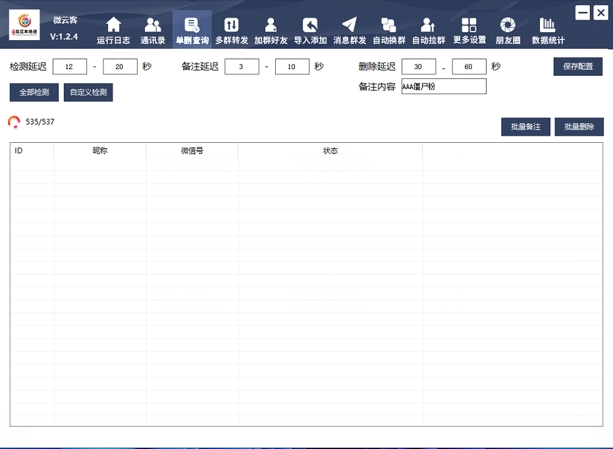
Task: Click the 批量备注 button
Action: [525, 127]
